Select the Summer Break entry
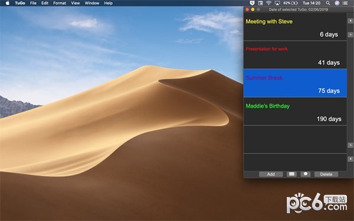354x221 pixels. (295, 83)
